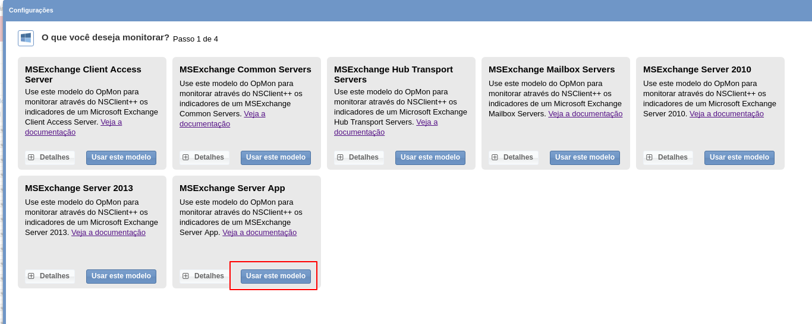The width and height of the screenshot is (812, 324).
Task: Expand Detalhes for MSExchange Hub Transport Servers
Action: point(359,157)
